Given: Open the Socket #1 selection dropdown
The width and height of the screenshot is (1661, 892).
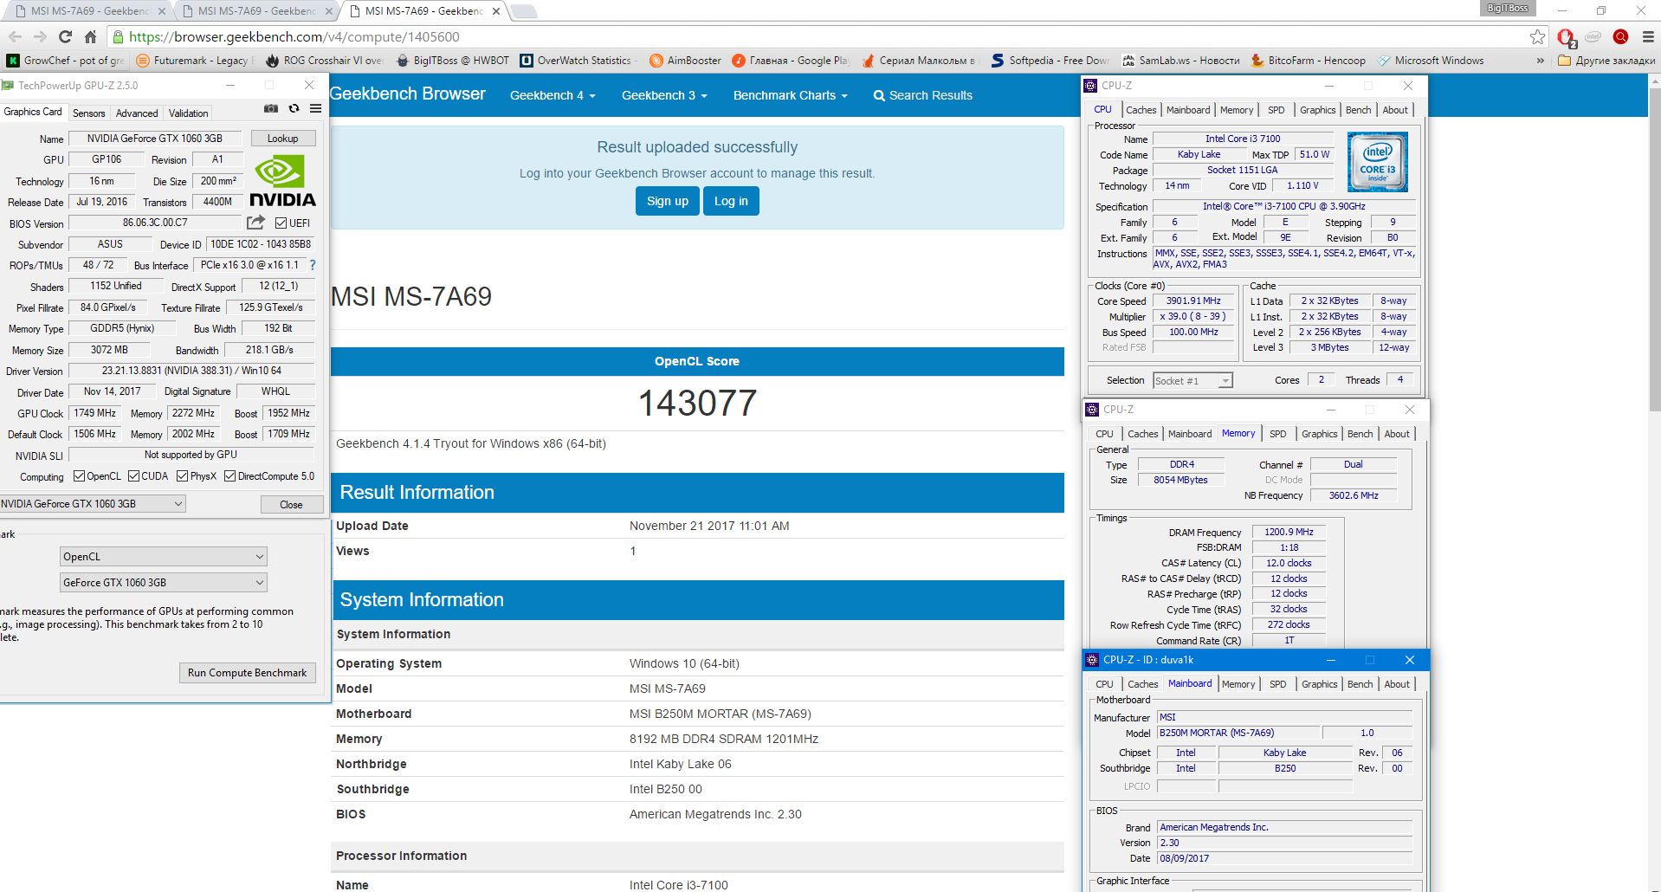Looking at the screenshot, I should [x=1192, y=381].
